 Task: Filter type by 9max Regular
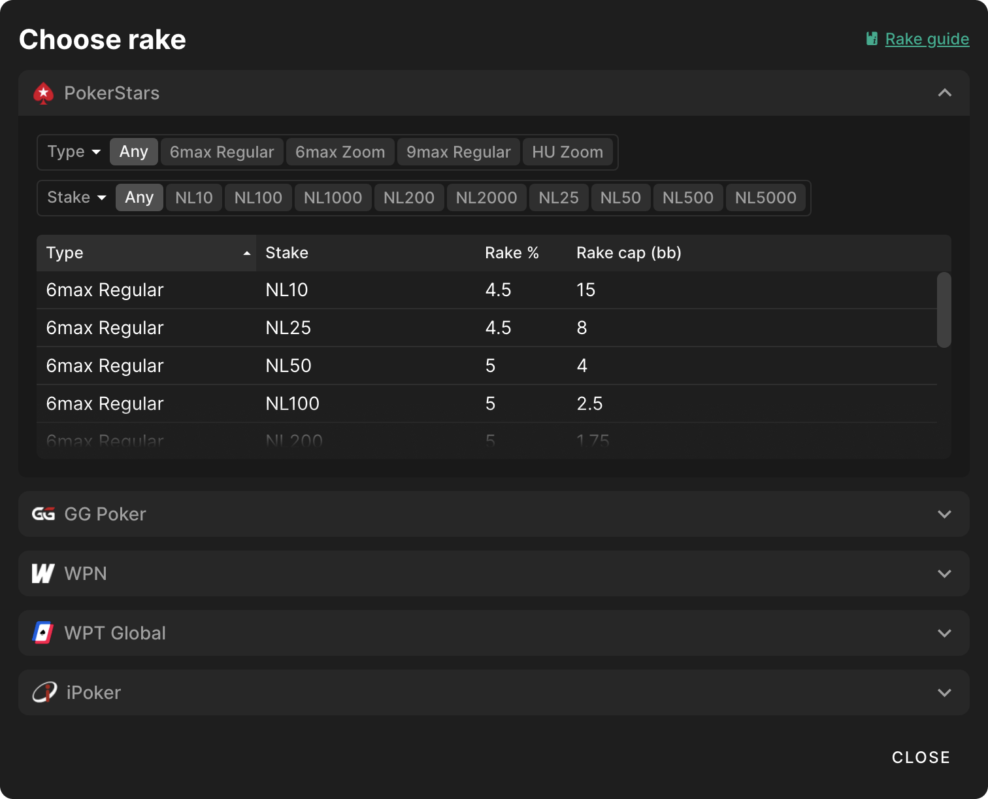click(459, 152)
